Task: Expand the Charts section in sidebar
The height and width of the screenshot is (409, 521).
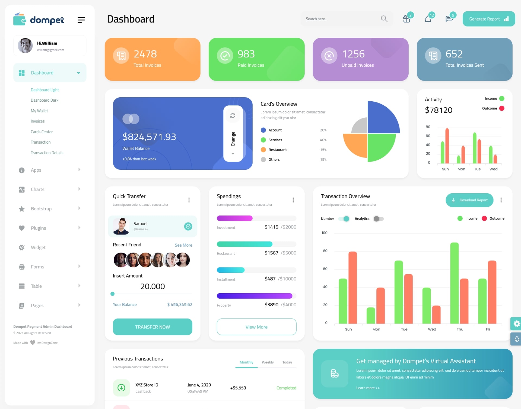Action: click(x=48, y=189)
